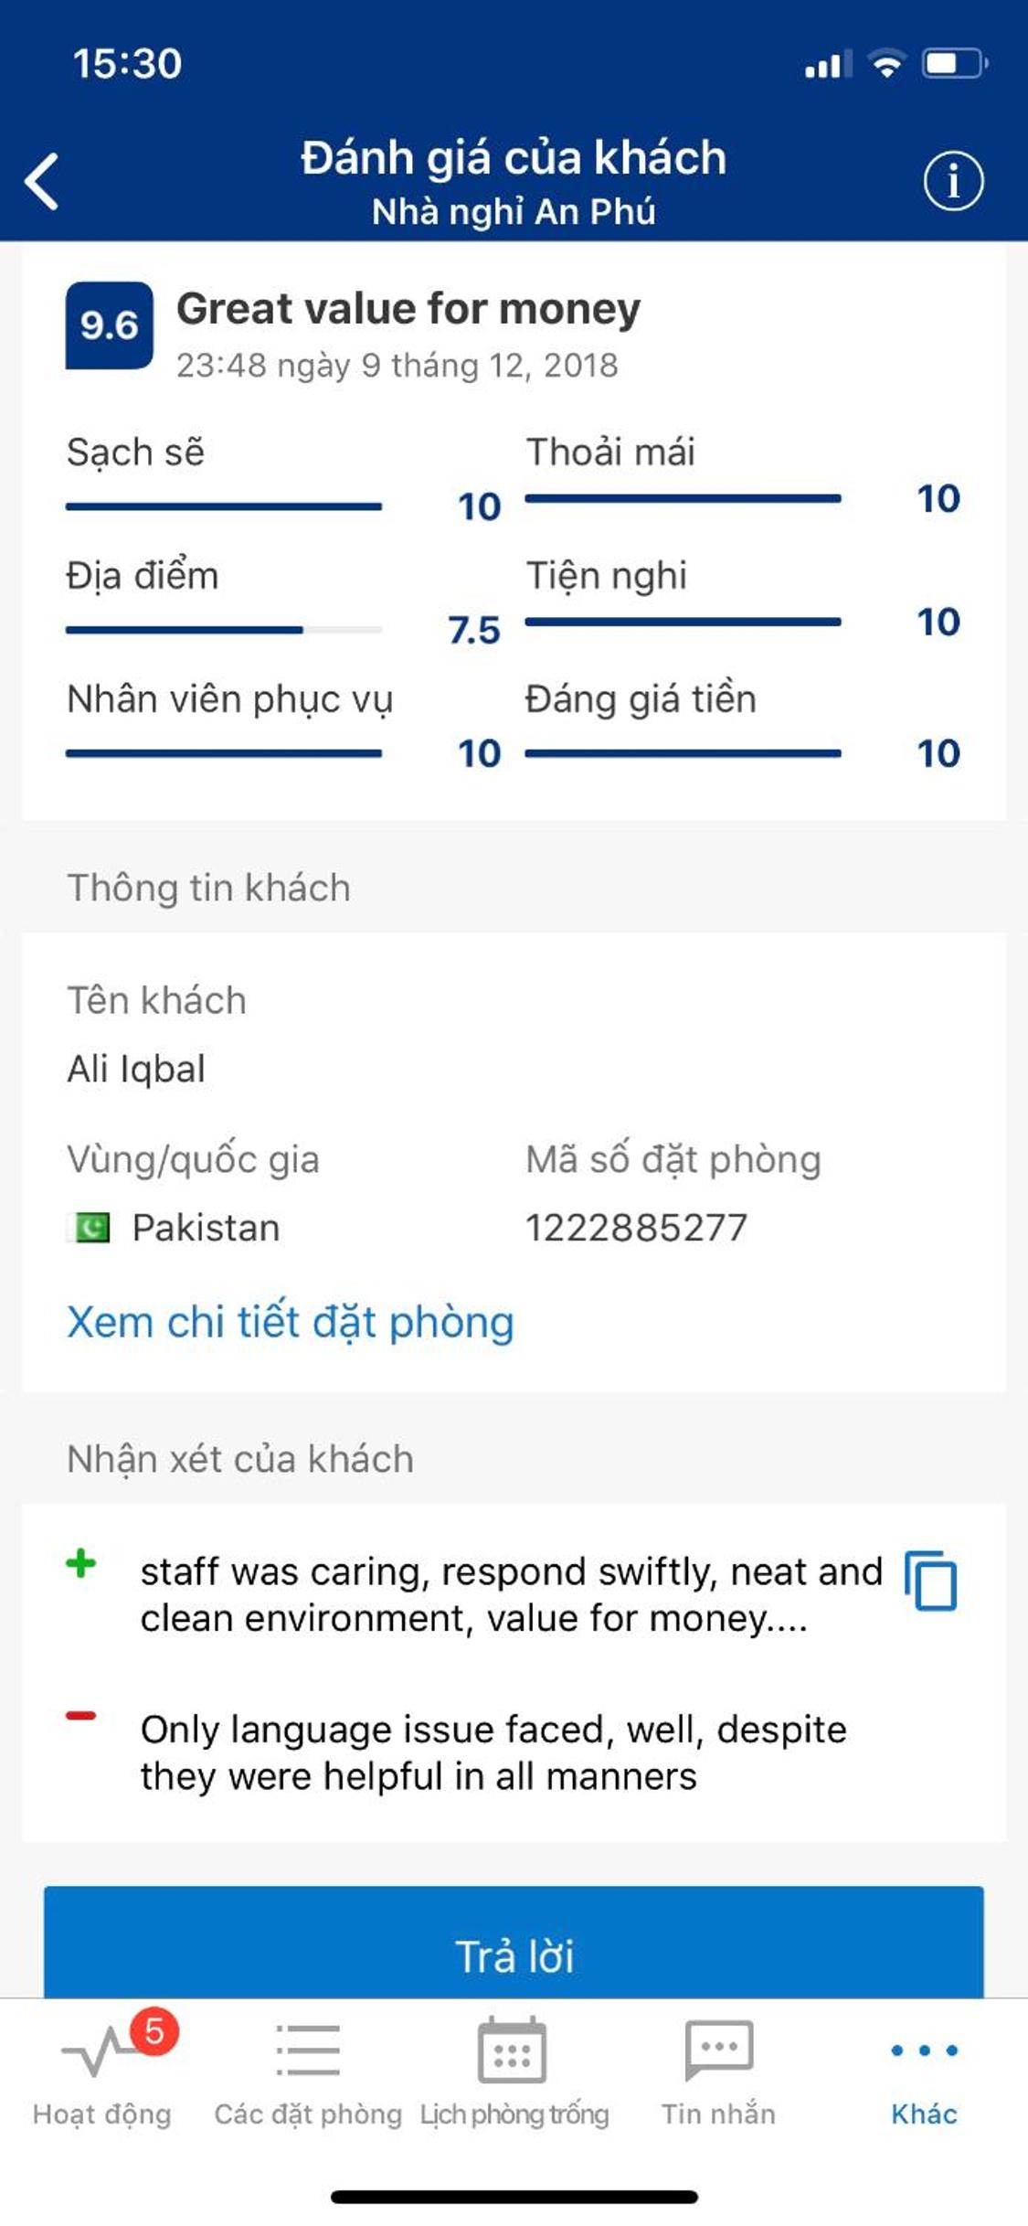Screen dimensions: 1028x2226
Task: Tap the 9.6 overall score badge
Action: pyautogui.click(x=109, y=325)
